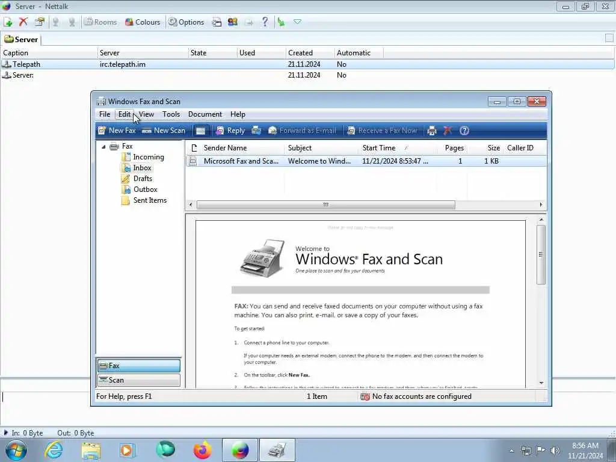Click the red delete icon in Fax toolbar
This screenshot has width=616, height=462.
tap(448, 131)
